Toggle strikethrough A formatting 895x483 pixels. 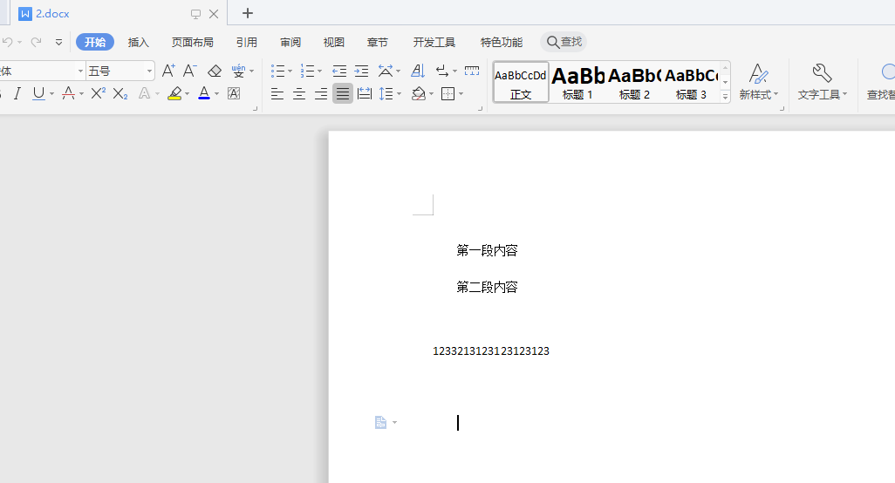(69, 93)
